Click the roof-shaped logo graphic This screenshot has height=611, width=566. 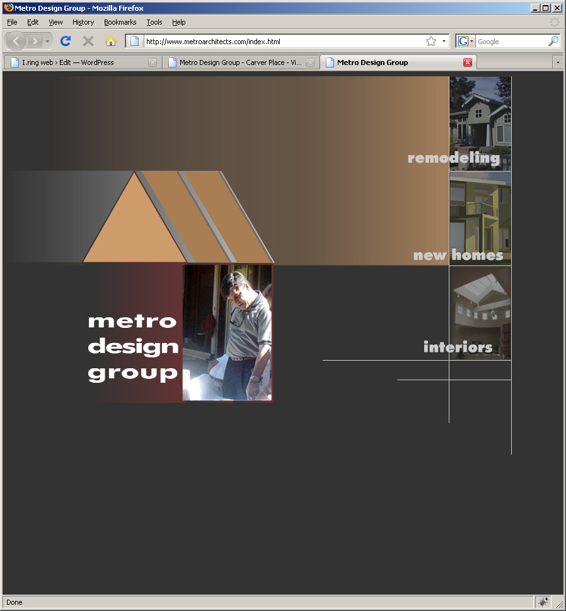(178, 217)
